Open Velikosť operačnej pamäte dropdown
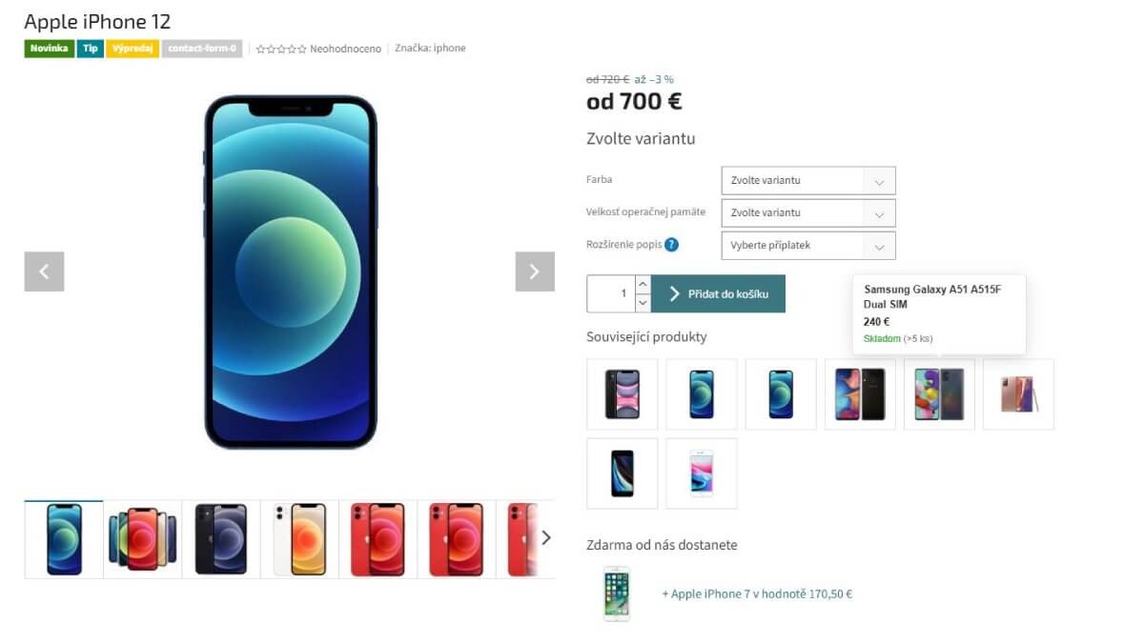Image resolution: width=1144 pixels, height=643 pixels. coord(808,212)
